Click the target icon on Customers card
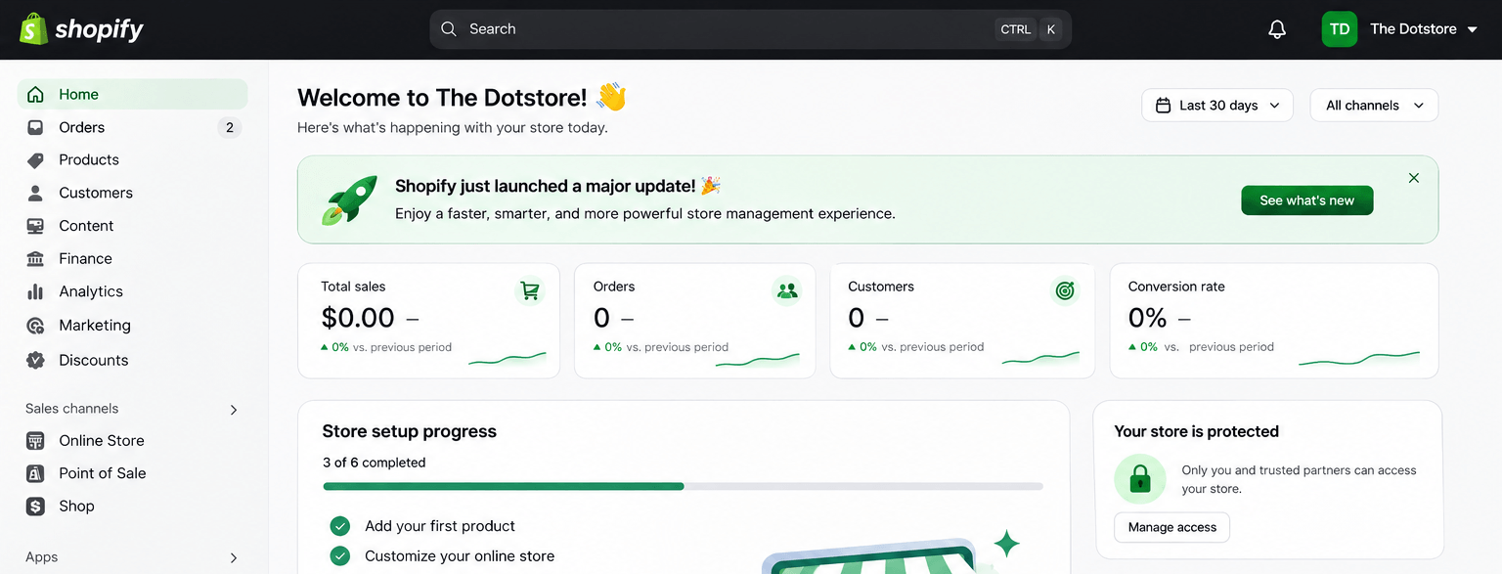Screen dimensions: 1502x574 pyautogui.click(x=1065, y=290)
